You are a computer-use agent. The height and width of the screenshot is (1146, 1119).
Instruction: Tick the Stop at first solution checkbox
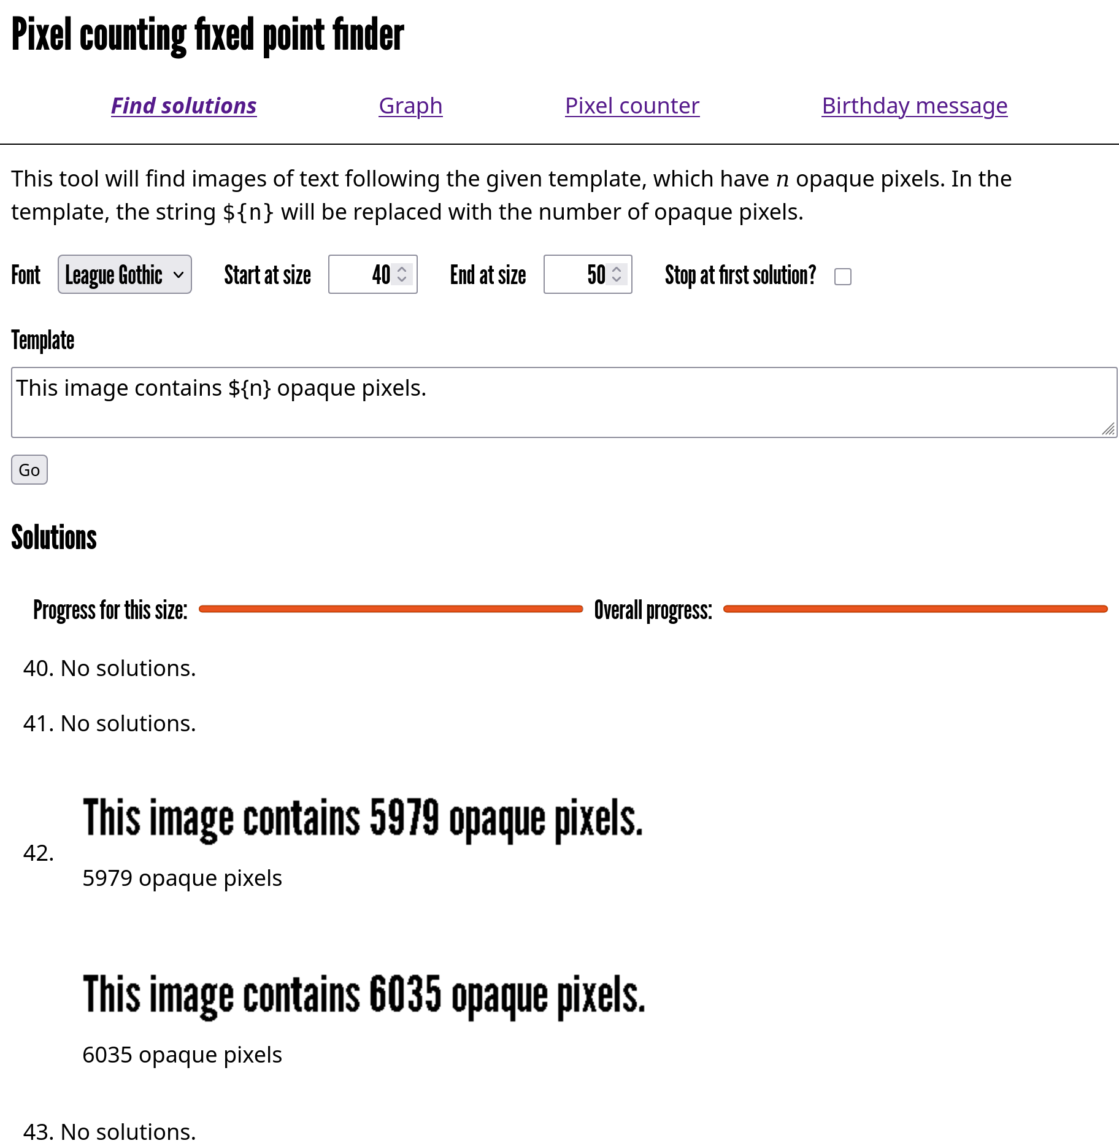(843, 277)
